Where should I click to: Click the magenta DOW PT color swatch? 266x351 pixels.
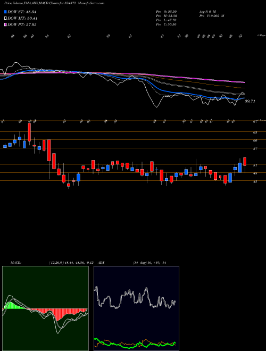click(5, 24)
